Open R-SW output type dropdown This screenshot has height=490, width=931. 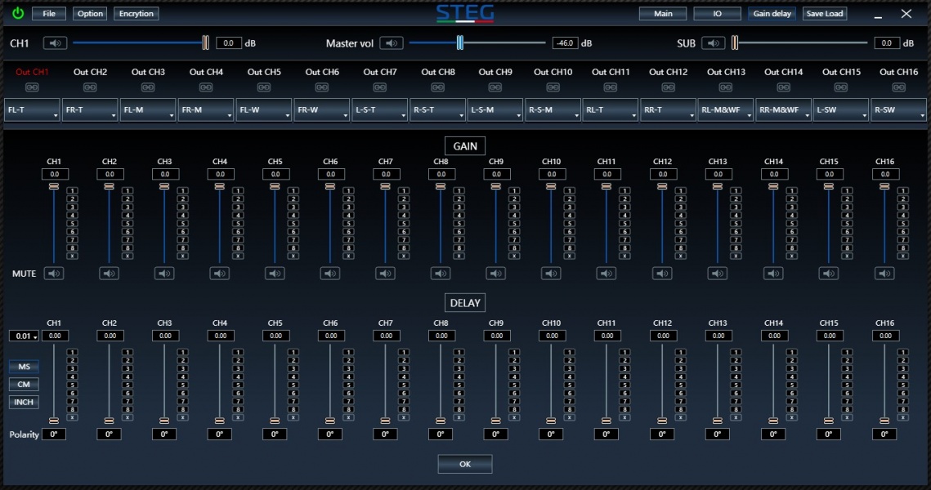898,109
